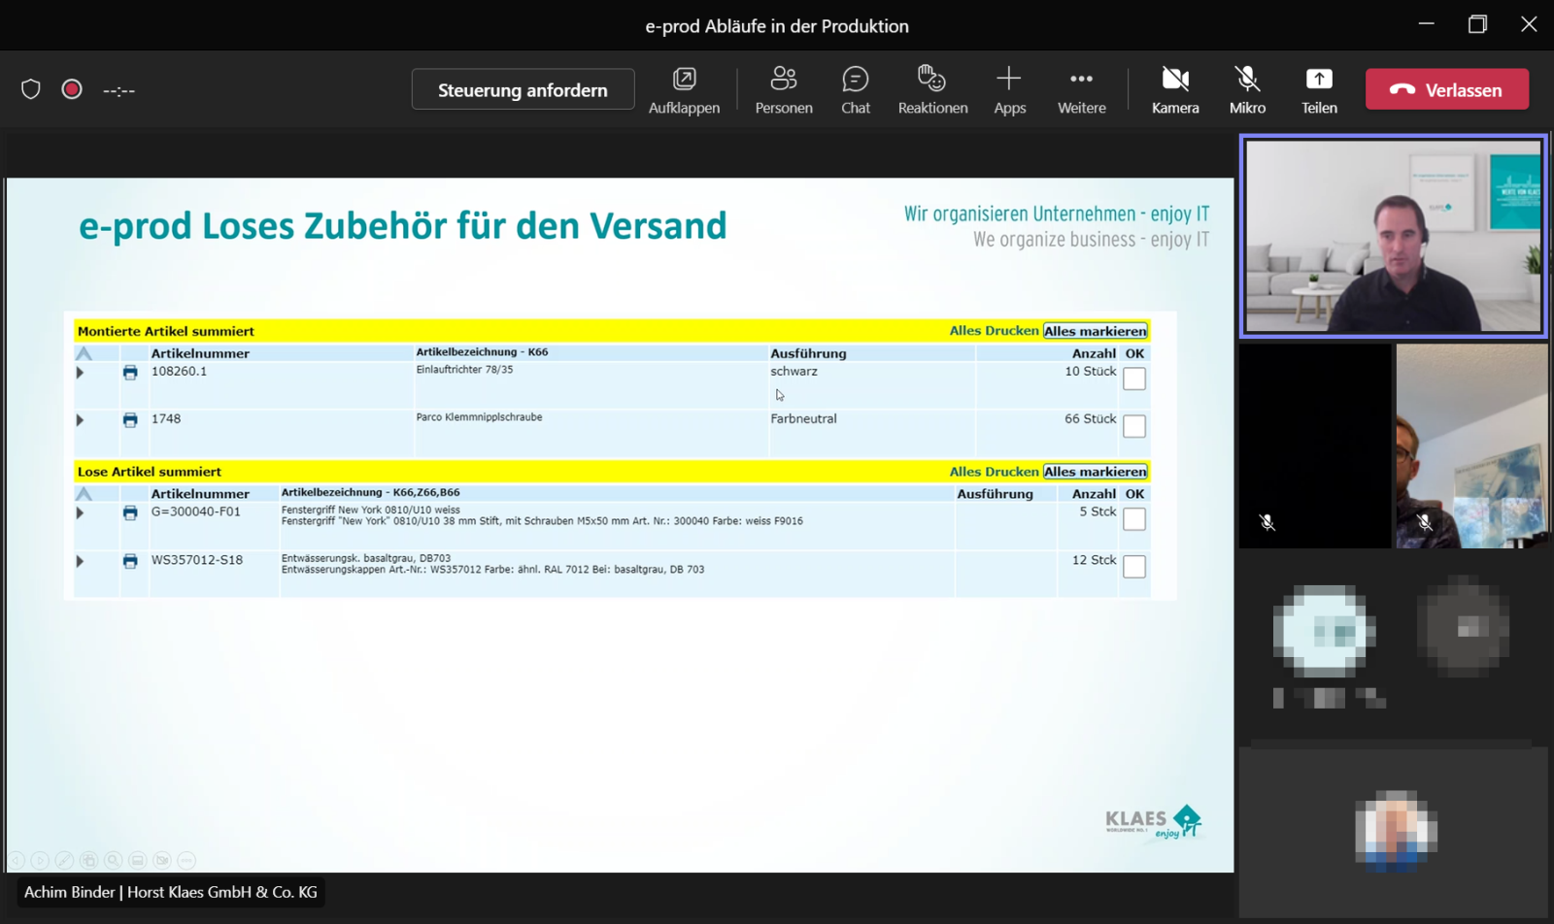Expand row for article G=300040-F01
This screenshot has height=924, width=1554.
[x=81, y=512]
